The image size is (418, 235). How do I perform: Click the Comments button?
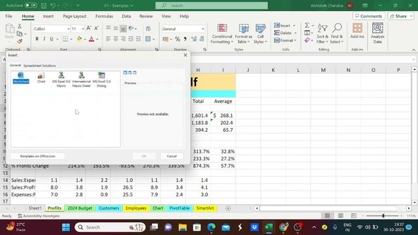click(x=368, y=16)
